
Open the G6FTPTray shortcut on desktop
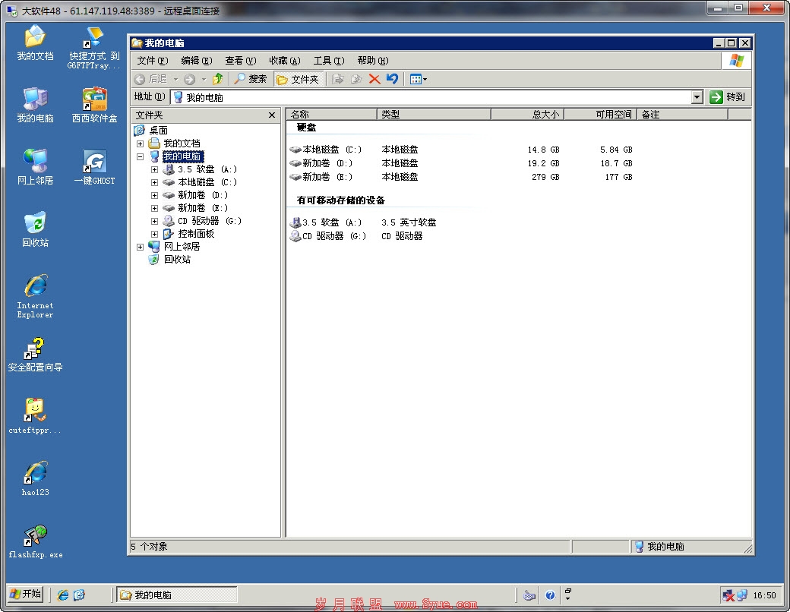(x=94, y=48)
